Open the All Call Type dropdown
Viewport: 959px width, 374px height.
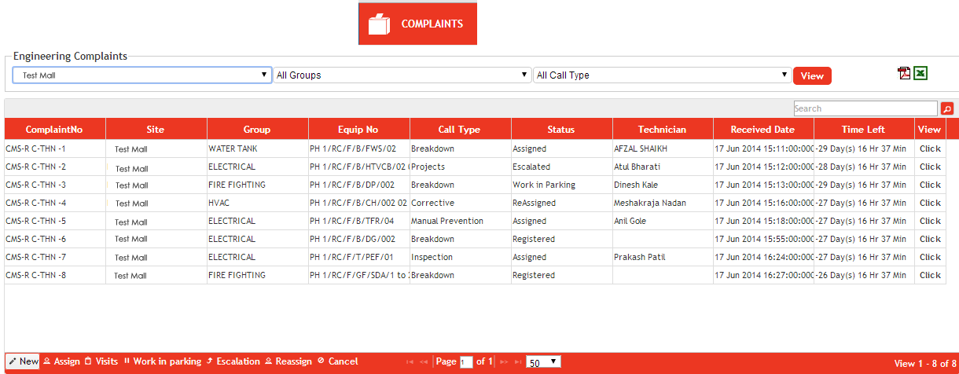[661, 75]
